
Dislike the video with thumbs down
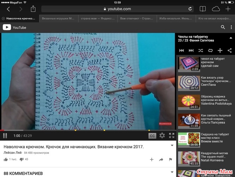pyautogui.click(x=22, y=159)
